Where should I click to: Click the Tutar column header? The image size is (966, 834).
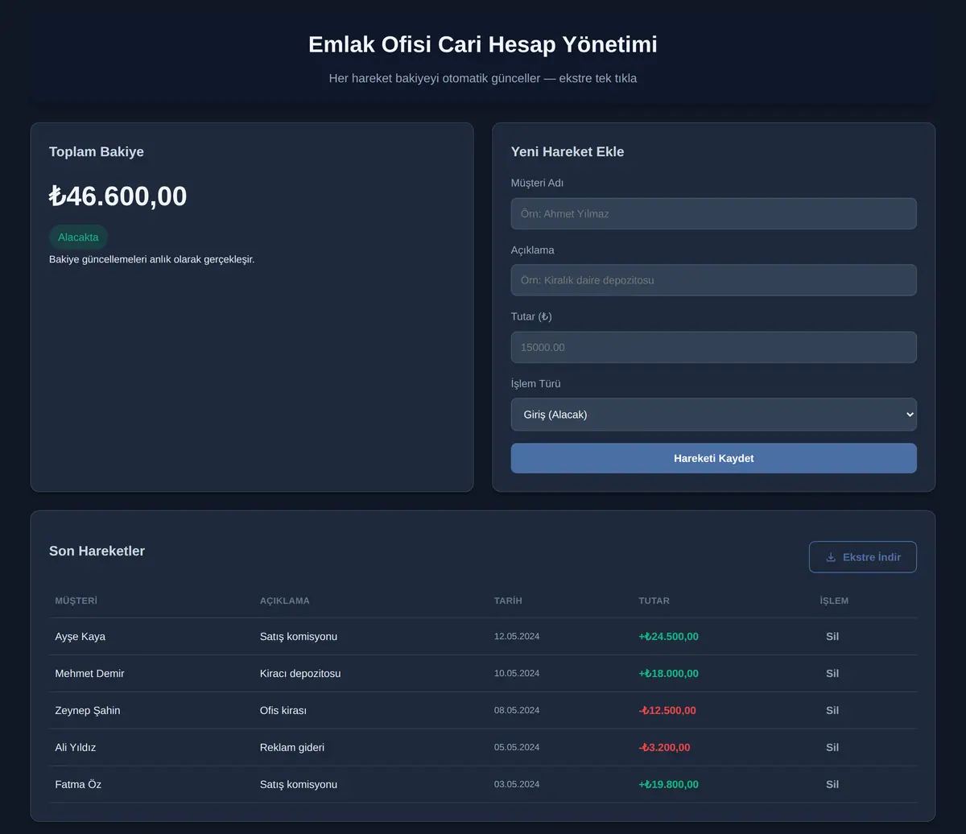point(654,601)
